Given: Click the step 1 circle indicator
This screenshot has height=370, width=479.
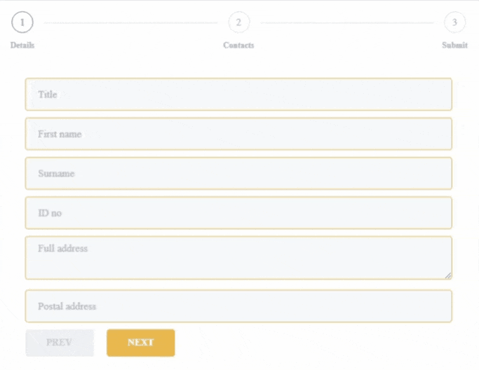Looking at the screenshot, I should [22, 22].
